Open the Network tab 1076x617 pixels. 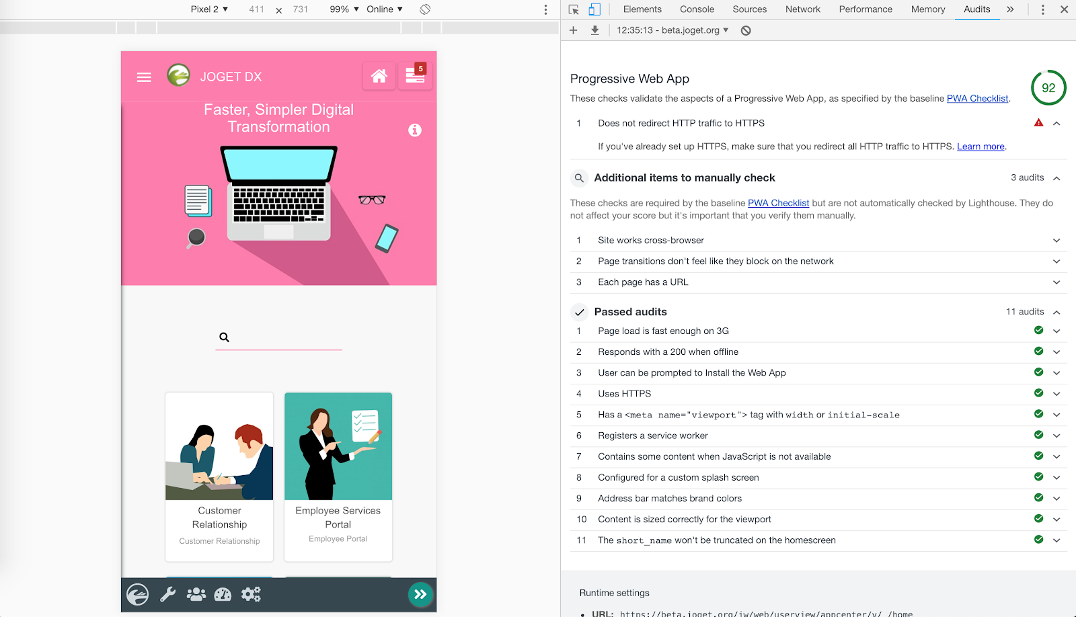tap(803, 9)
